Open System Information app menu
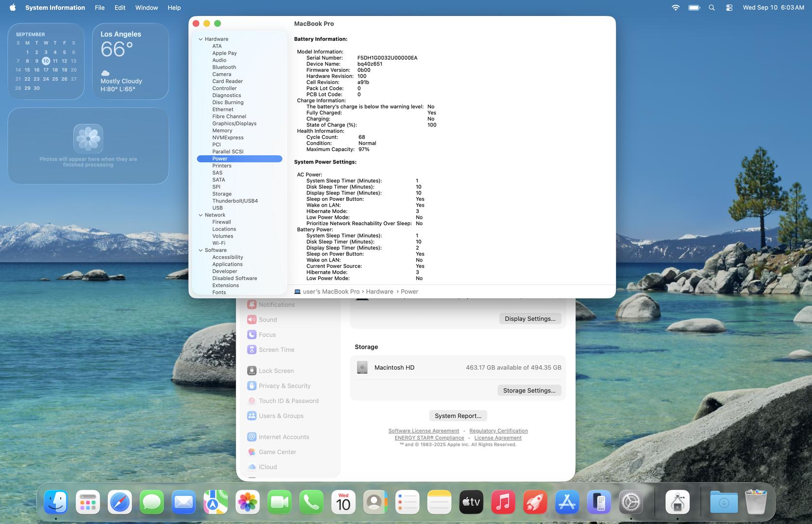 (55, 7)
